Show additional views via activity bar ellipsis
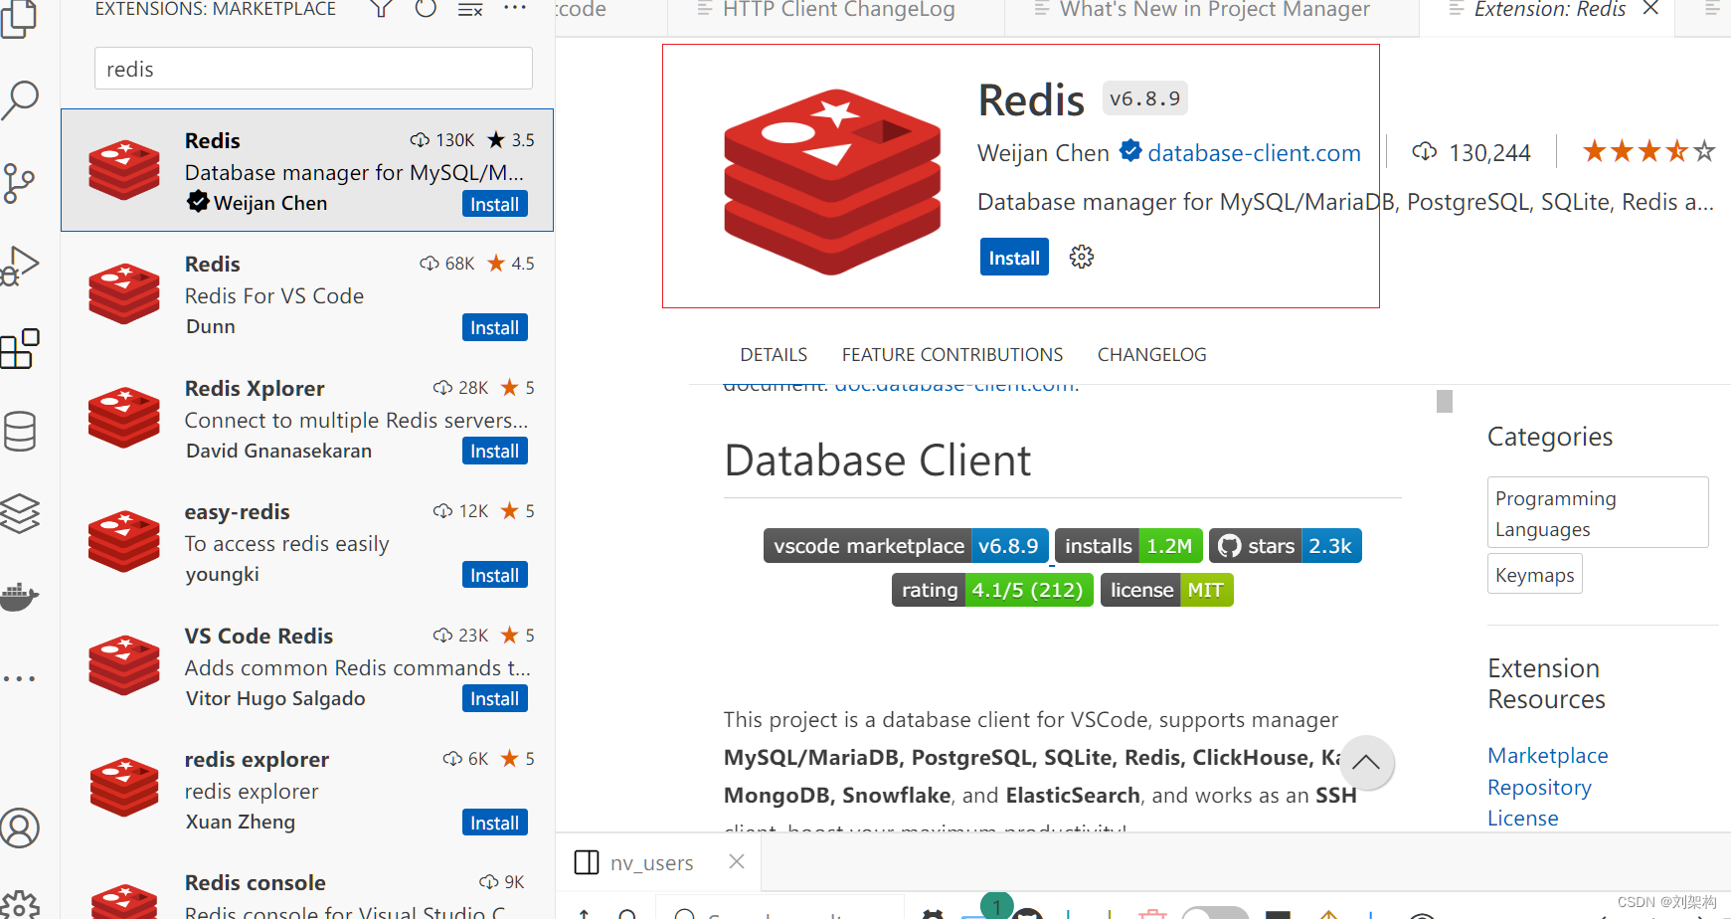 click(x=20, y=679)
